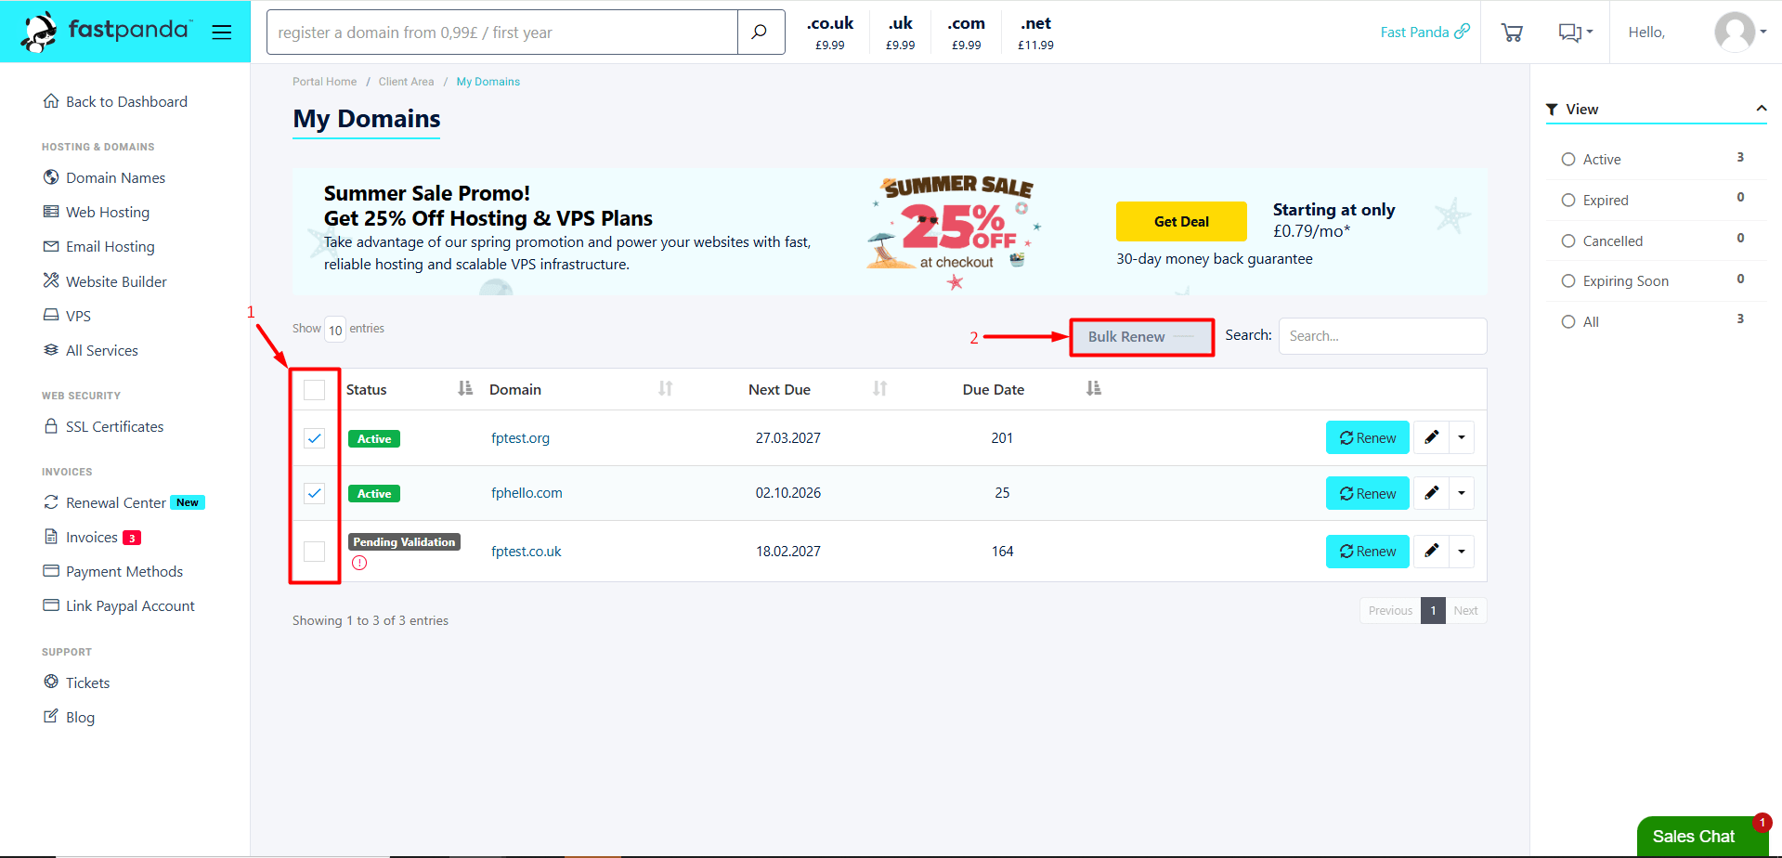The height and width of the screenshot is (858, 1782).
Task: Select the .net domain price option
Action: pyautogui.click(x=1036, y=32)
